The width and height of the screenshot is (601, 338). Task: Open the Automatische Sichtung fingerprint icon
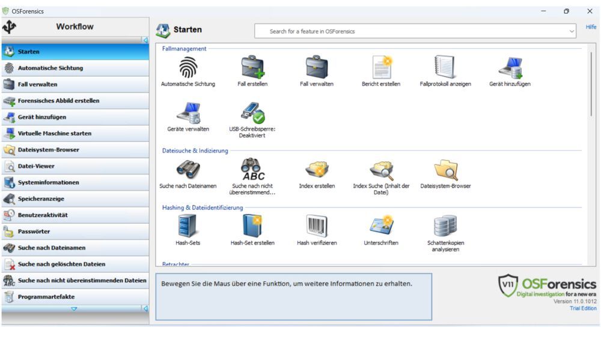(x=188, y=67)
